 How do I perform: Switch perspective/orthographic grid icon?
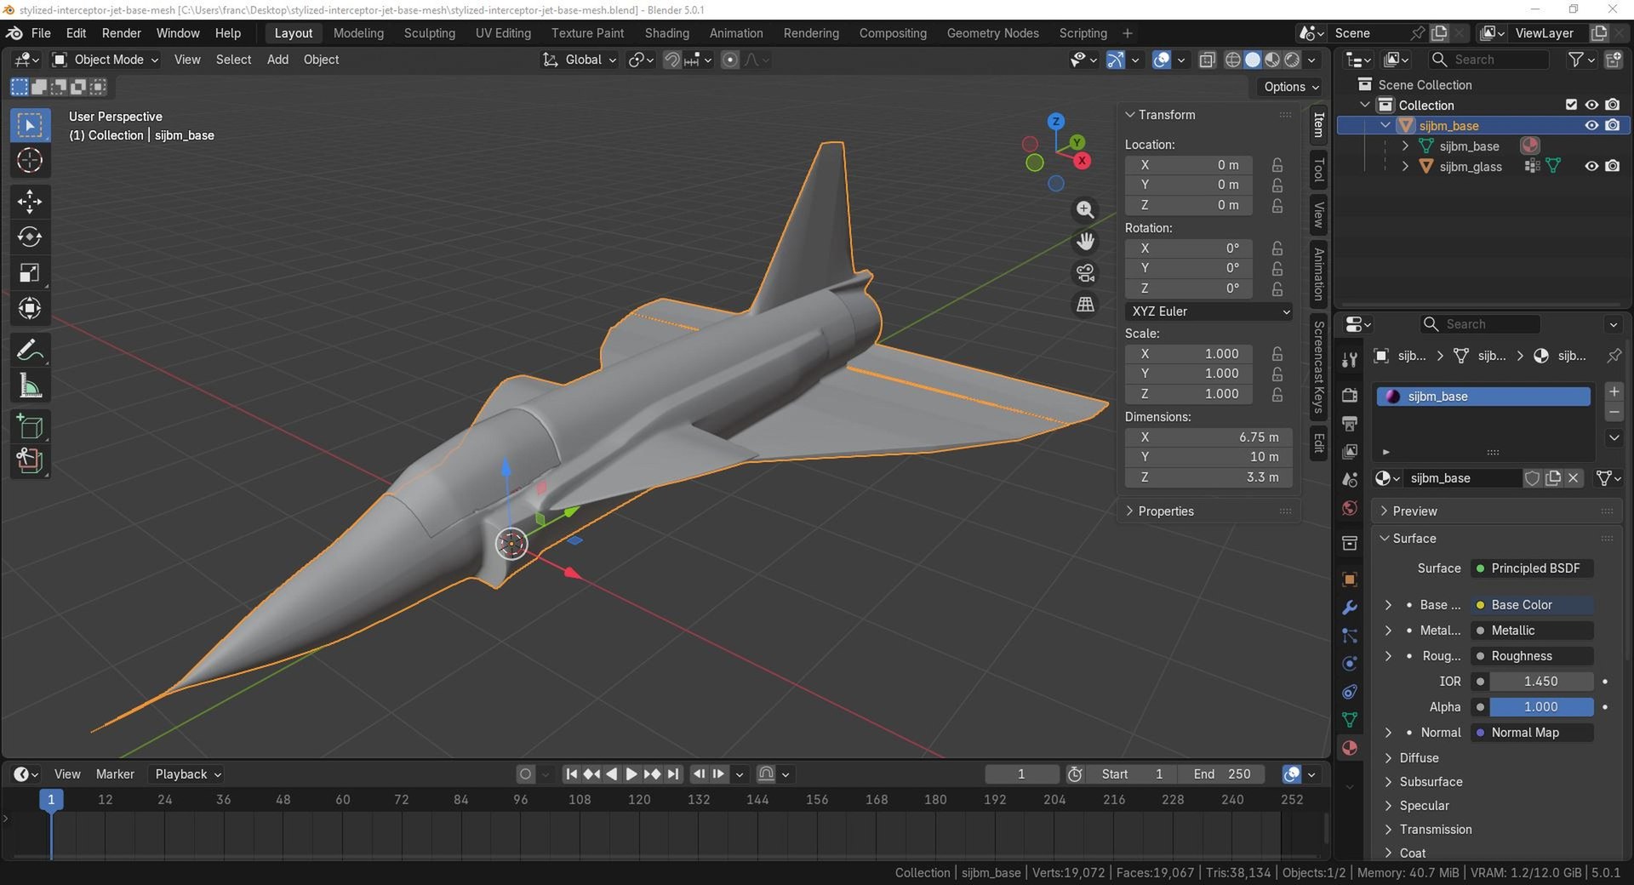(x=1085, y=305)
